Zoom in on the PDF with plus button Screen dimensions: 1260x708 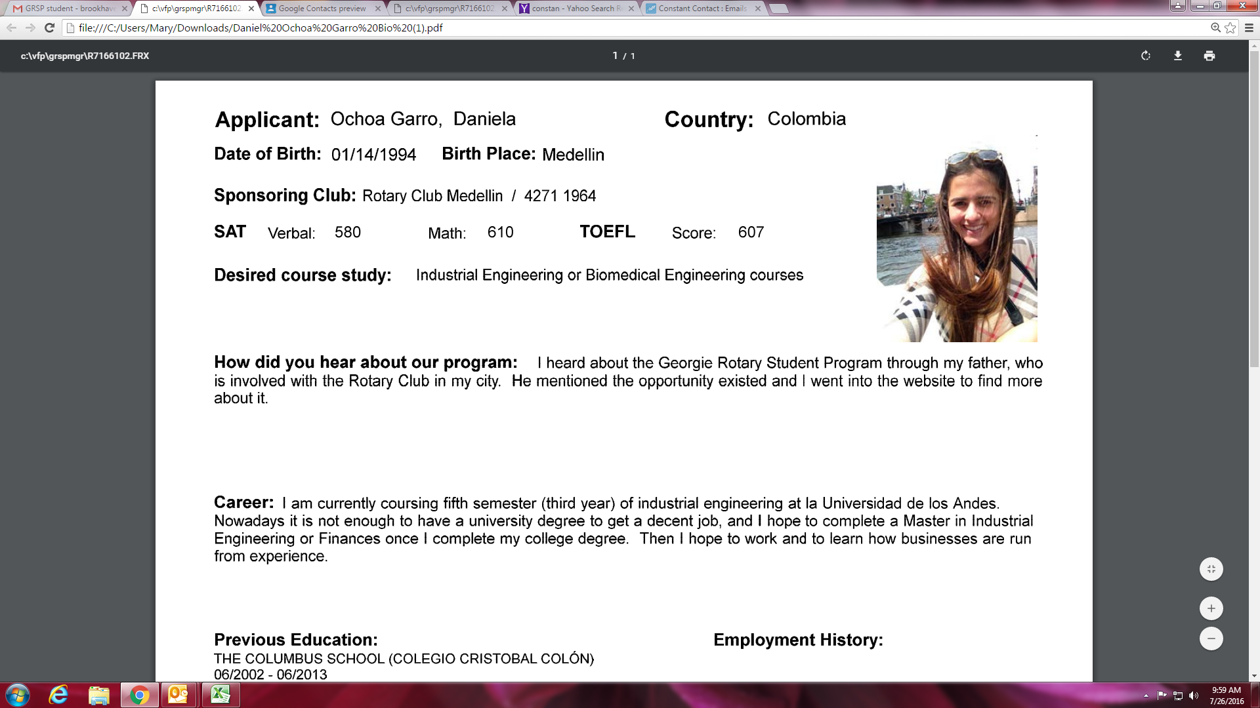[x=1211, y=608]
